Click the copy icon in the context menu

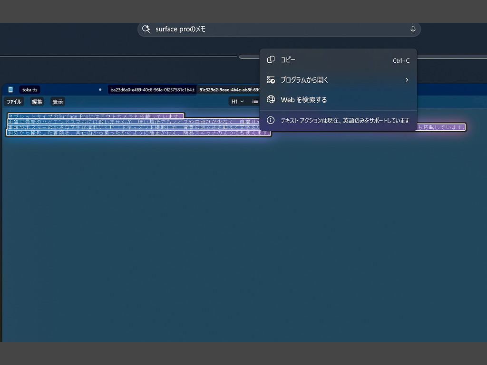click(x=271, y=59)
